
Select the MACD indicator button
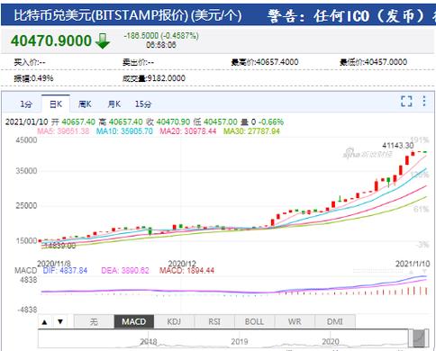coord(134,322)
